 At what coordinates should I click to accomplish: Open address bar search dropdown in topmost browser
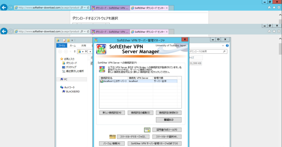click(x=85, y=8)
